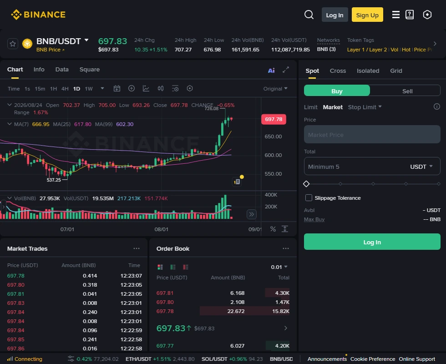Click the news notes icon on chart
The height and width of the screenshot is (364, 446).
[x=237, y=182]
